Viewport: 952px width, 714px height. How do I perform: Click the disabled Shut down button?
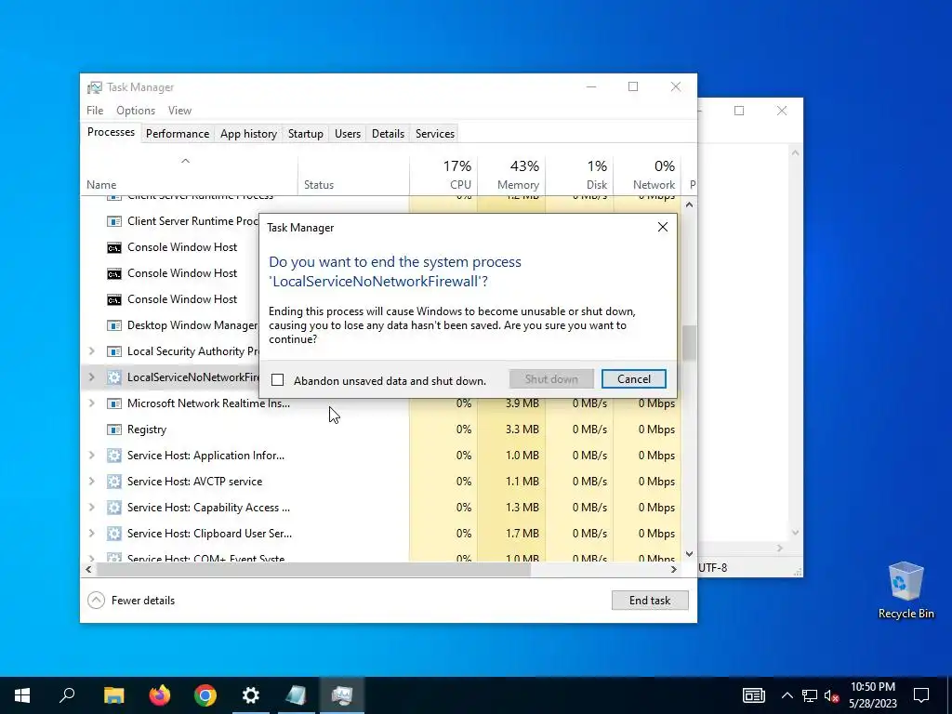point(551,379)
